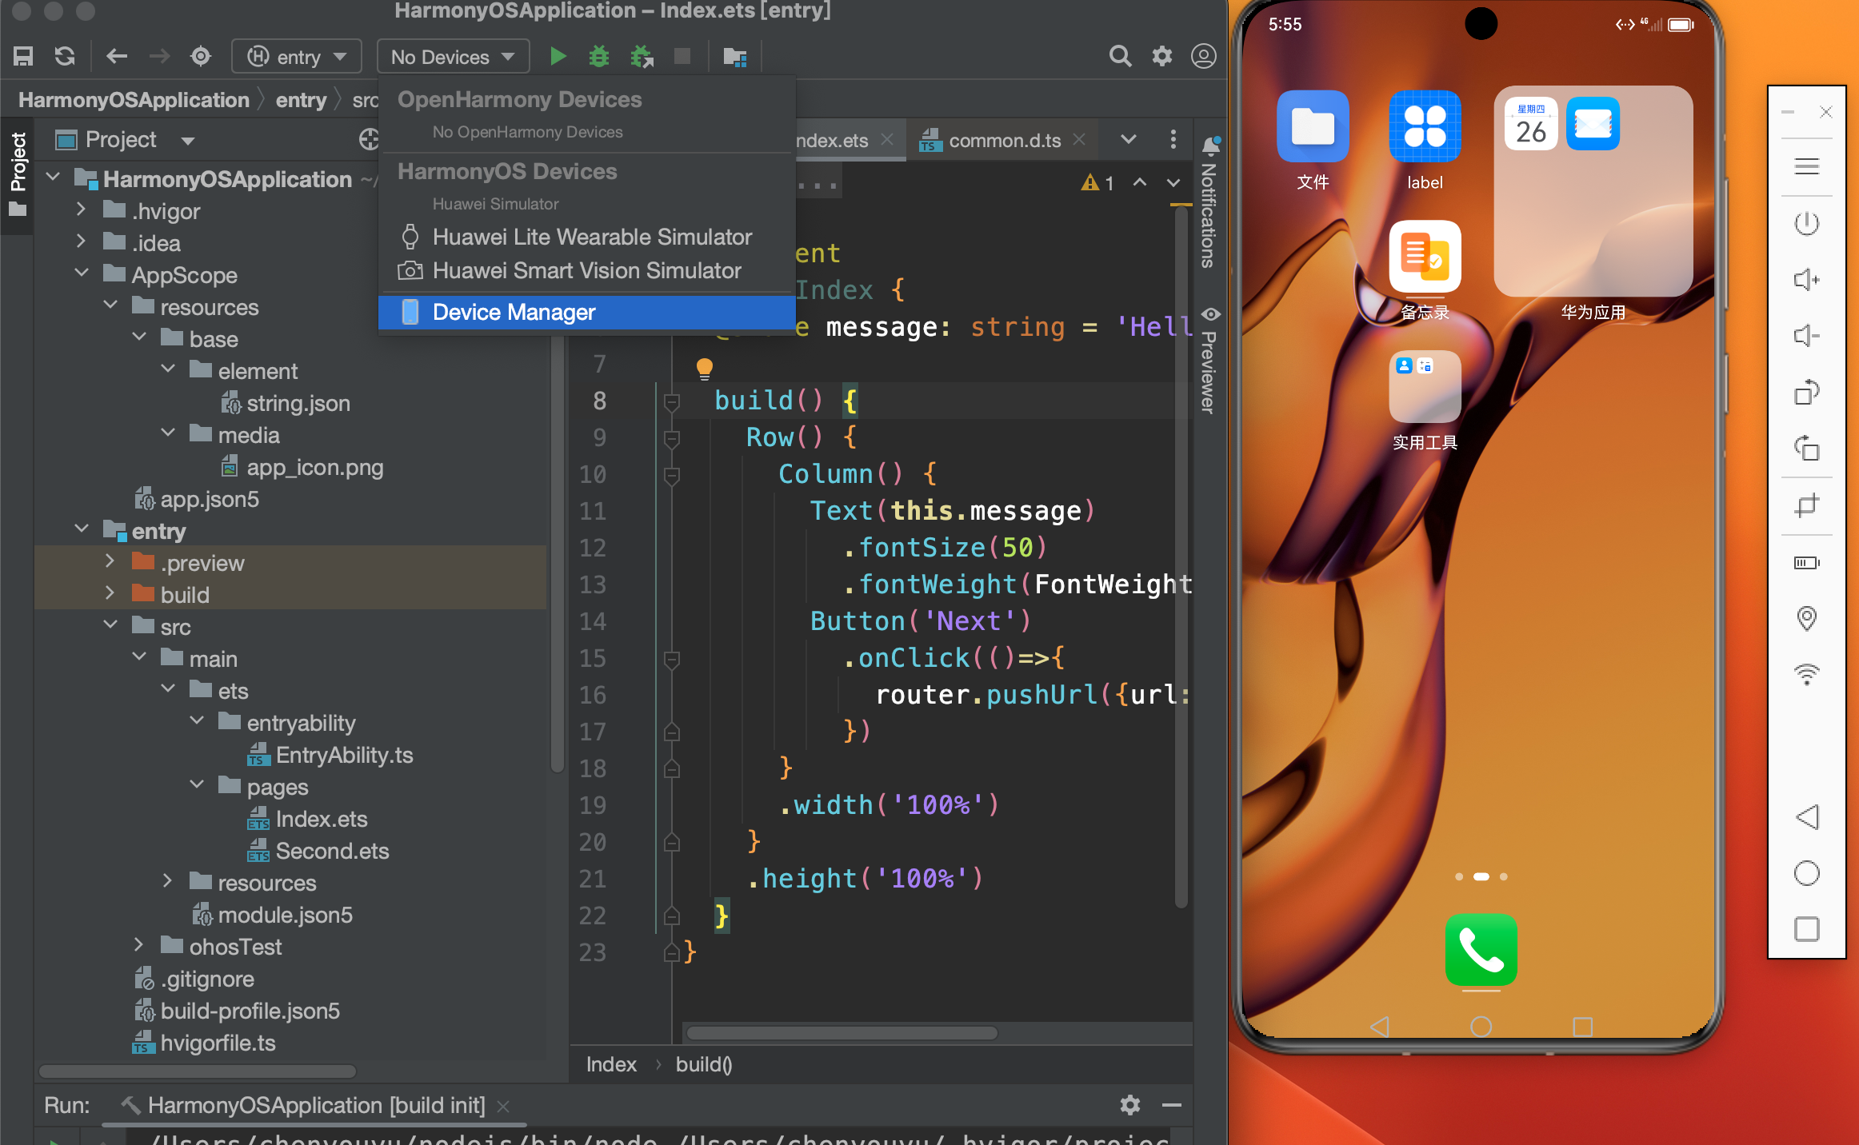Screen dimensions: 1859x1145
Task: Click the emulator location pin icon
Action: [1806, 617]
